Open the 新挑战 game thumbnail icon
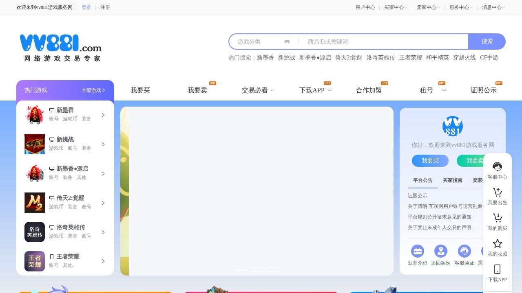This screenshot has height=293, width=522. point(35,144)
